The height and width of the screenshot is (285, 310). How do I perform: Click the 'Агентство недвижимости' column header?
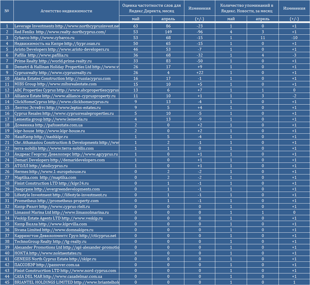[x=66, y=11]
